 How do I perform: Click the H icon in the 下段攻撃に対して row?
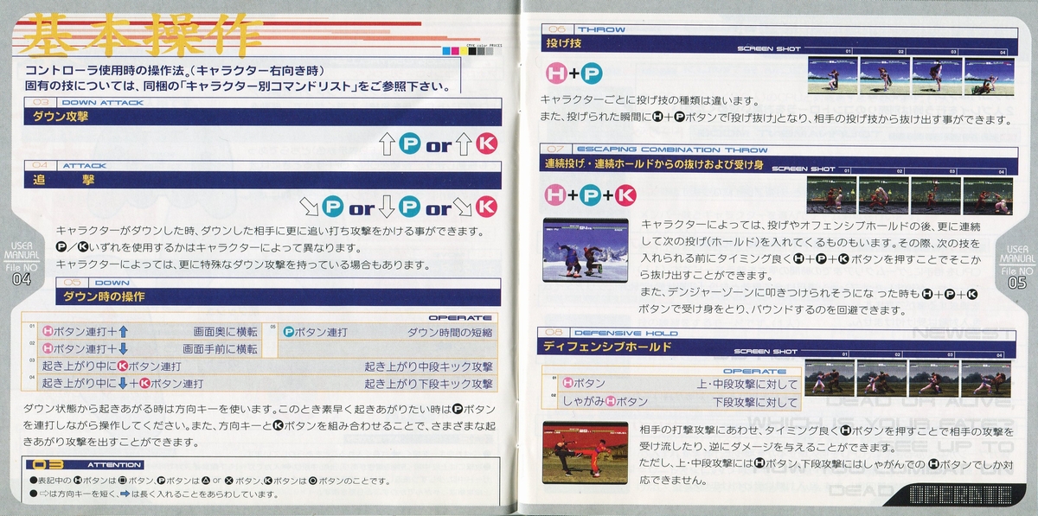click(609, 402)
